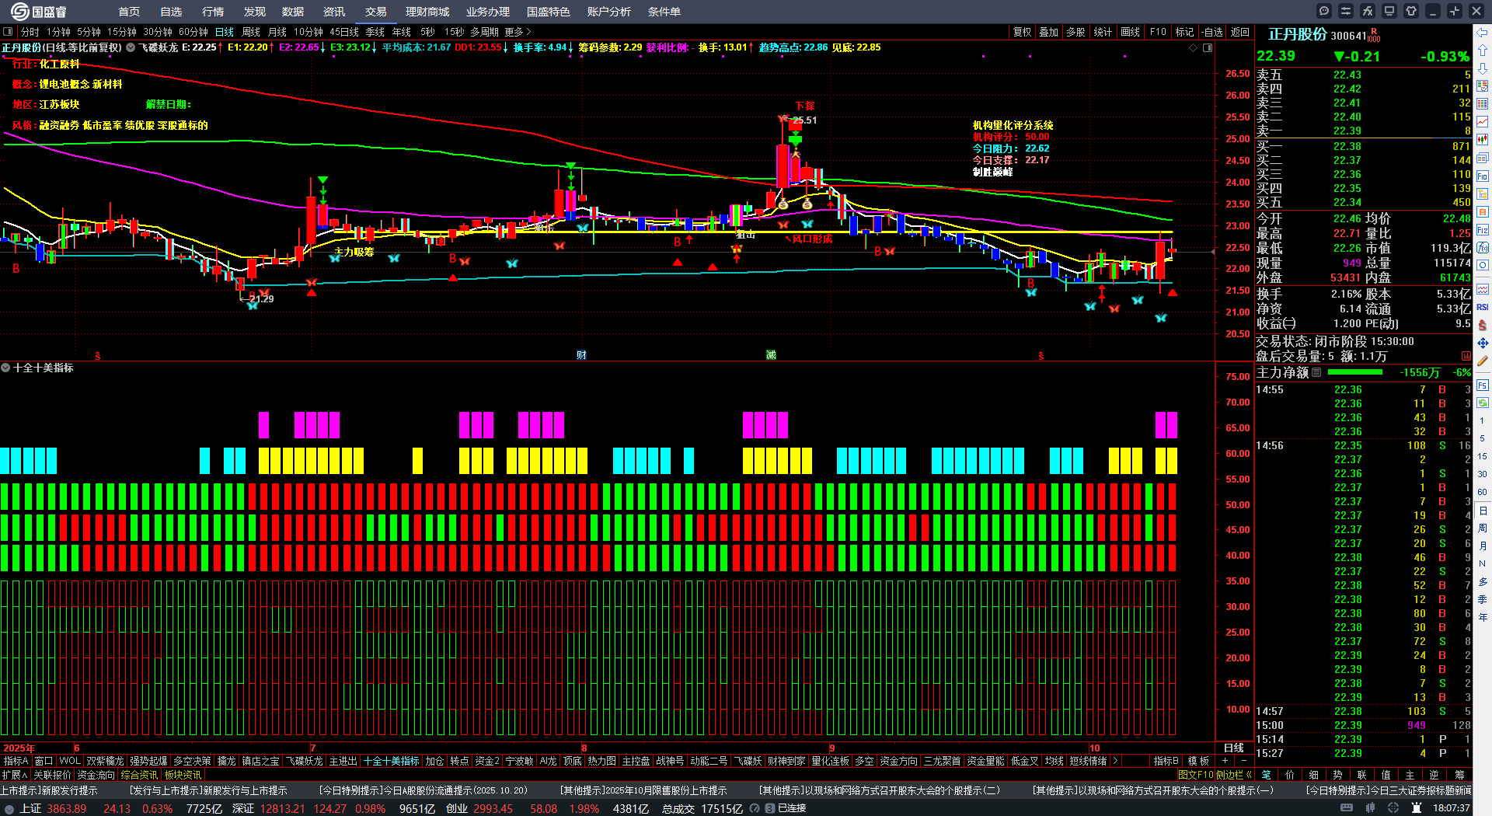Open the 统计 statistics dropdown
This screenshot has width=1492, height=816.
pyautogui.click(x=1103, y=32)
